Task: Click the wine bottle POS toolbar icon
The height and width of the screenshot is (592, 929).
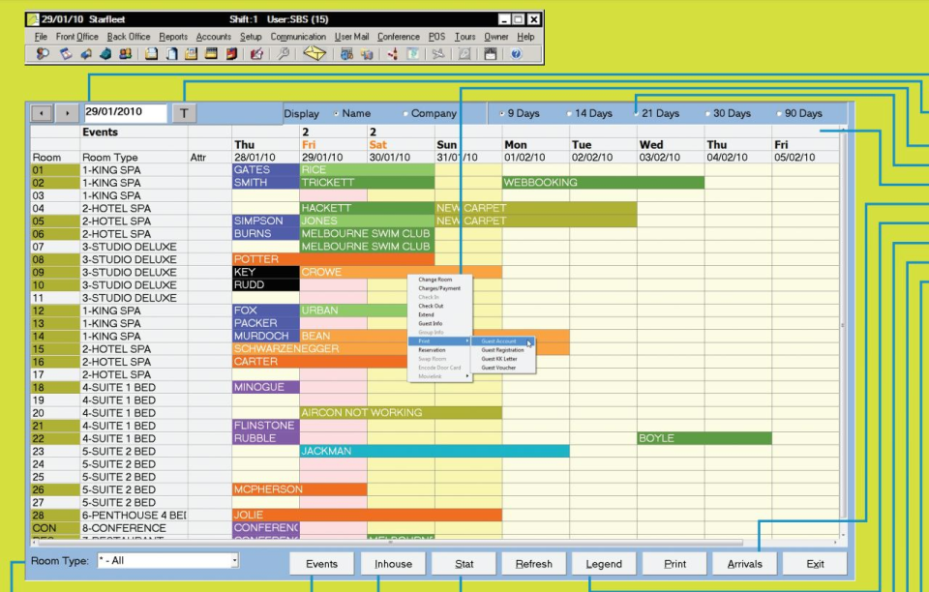Action: click(393, 54)
